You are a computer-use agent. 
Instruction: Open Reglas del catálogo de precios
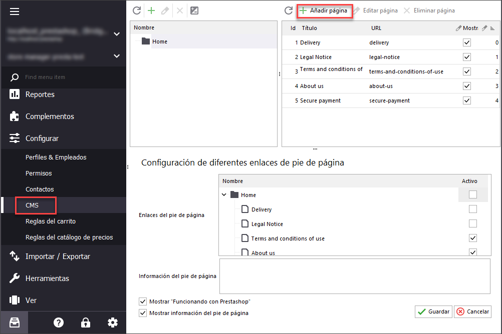point(69,237)
